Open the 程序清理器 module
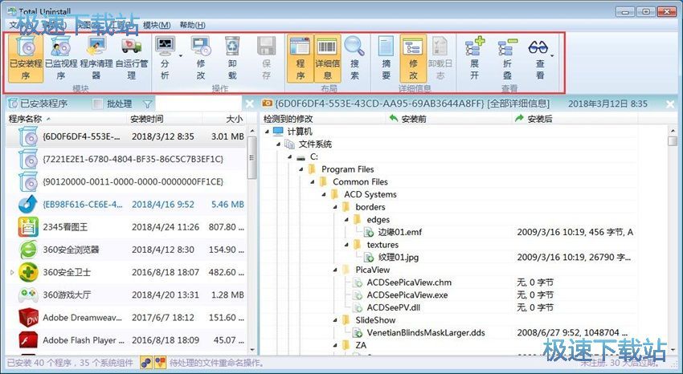 click(x=96, y=59)
